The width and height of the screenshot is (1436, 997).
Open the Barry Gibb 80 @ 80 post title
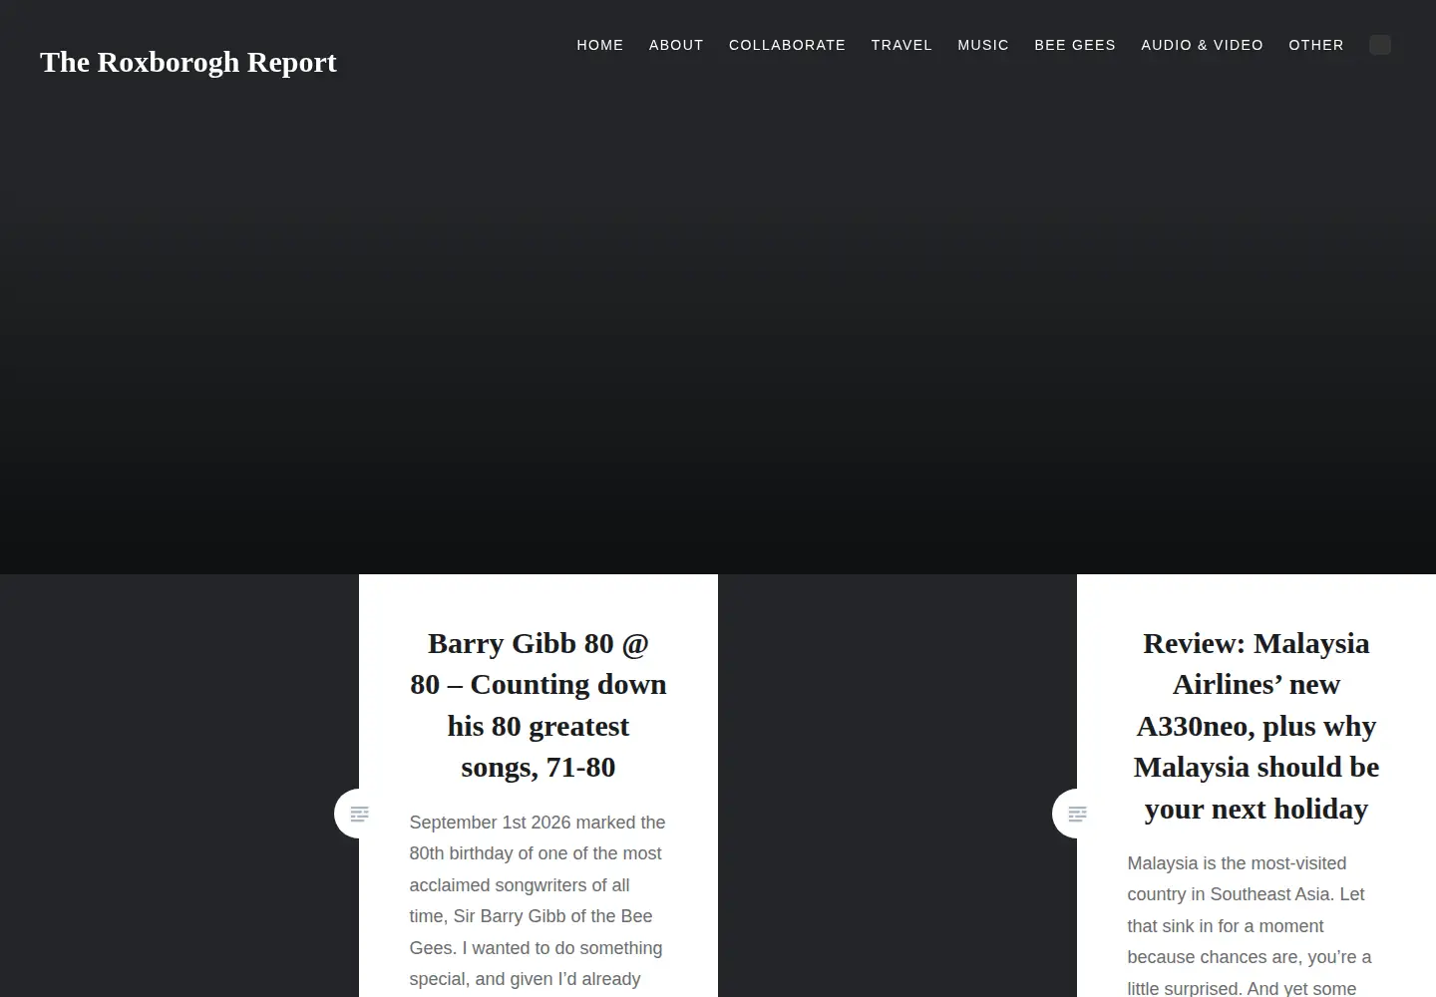[x=538, y=705]
